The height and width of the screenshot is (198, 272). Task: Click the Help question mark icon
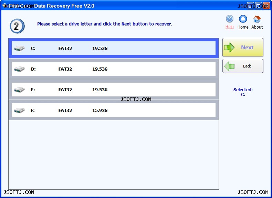230,19
